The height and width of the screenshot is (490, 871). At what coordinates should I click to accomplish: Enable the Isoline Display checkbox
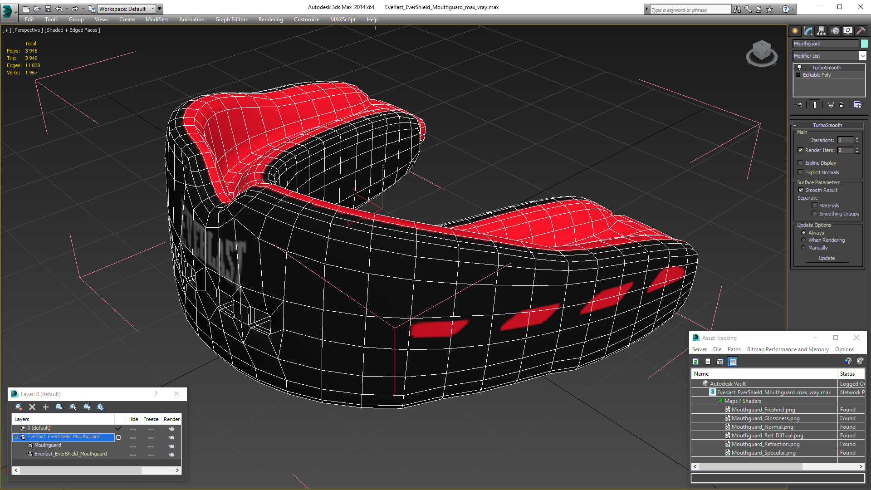click(x=801, y=163)
